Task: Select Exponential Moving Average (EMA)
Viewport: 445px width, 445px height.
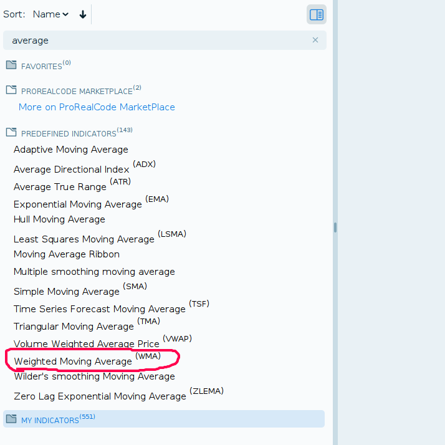Action: (x=91, y=203)
